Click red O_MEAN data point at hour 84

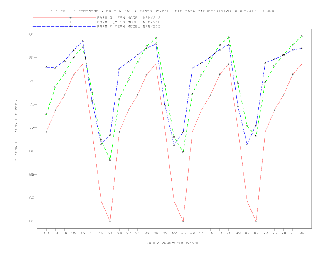pos(302,64)
